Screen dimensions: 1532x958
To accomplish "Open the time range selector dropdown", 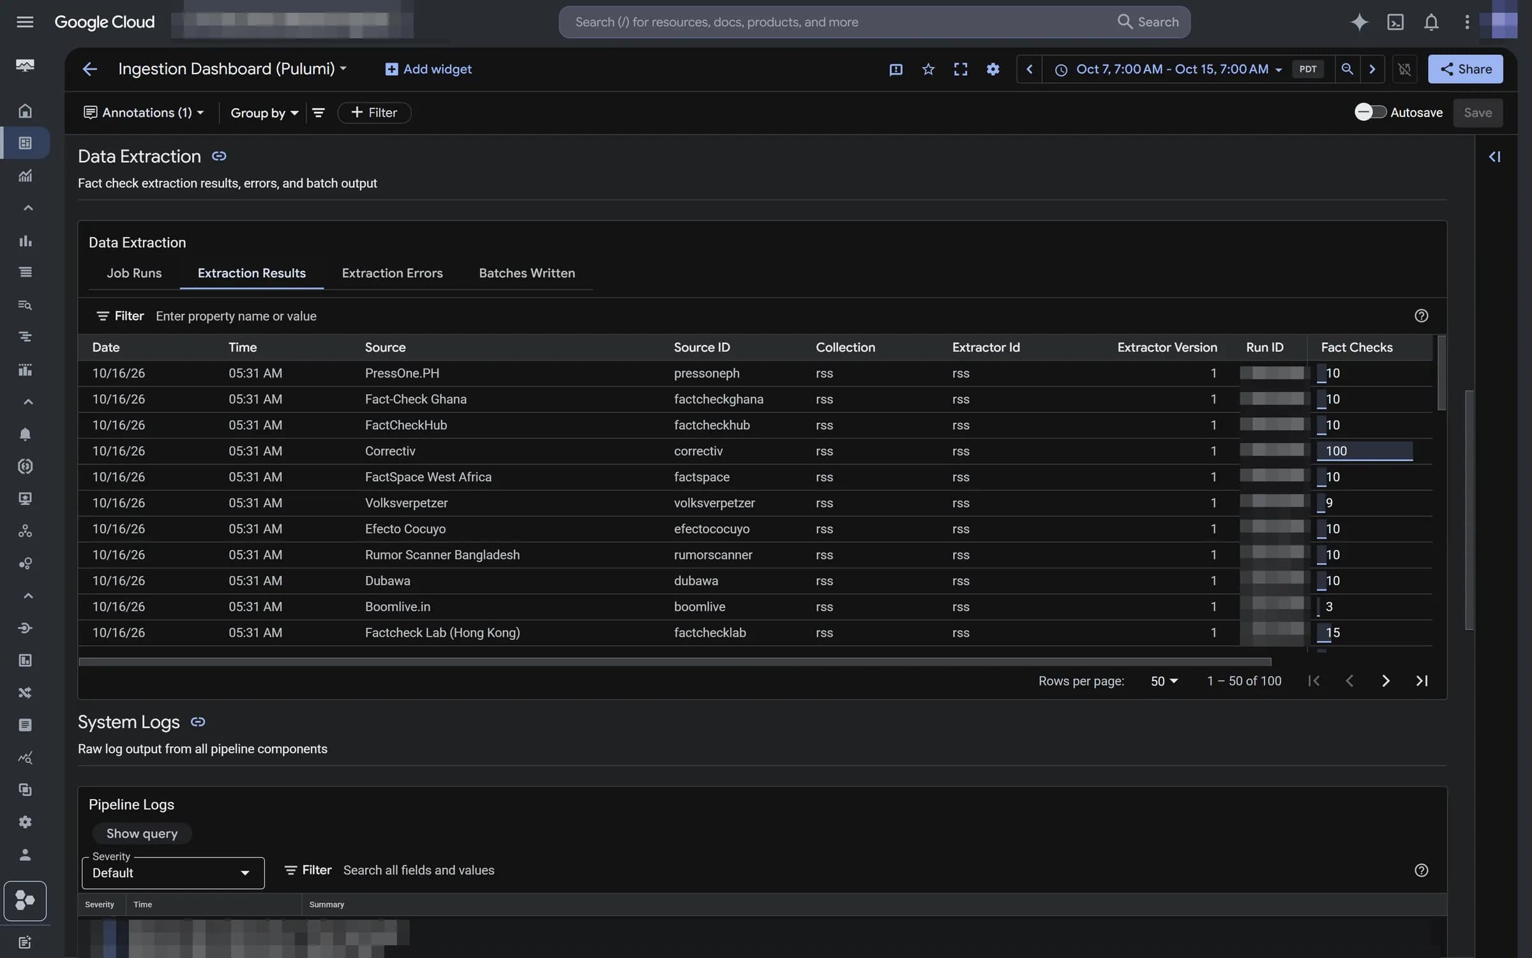I will click(x=1171, y=69).
